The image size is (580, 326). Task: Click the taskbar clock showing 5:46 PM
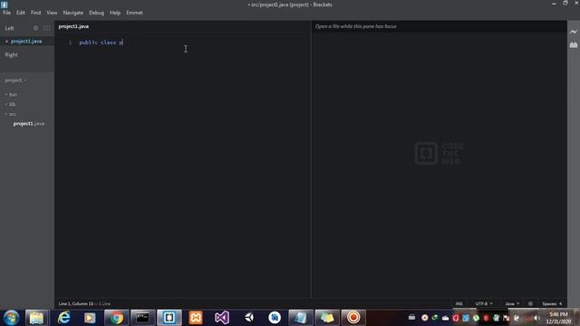pos(558,318)
